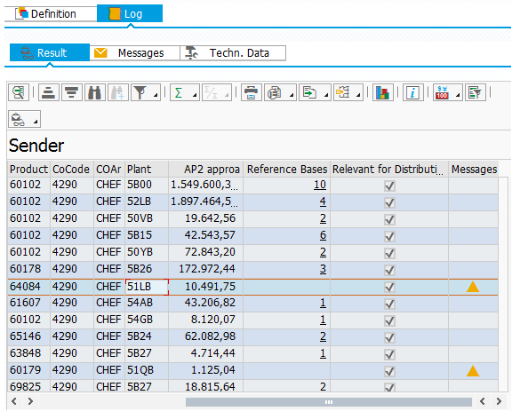Viewport: 512px width, 419px height.
Task: Expand the export spreadsheet dropdown arrow
Action: pyautogui.click(x=326, y=95)
